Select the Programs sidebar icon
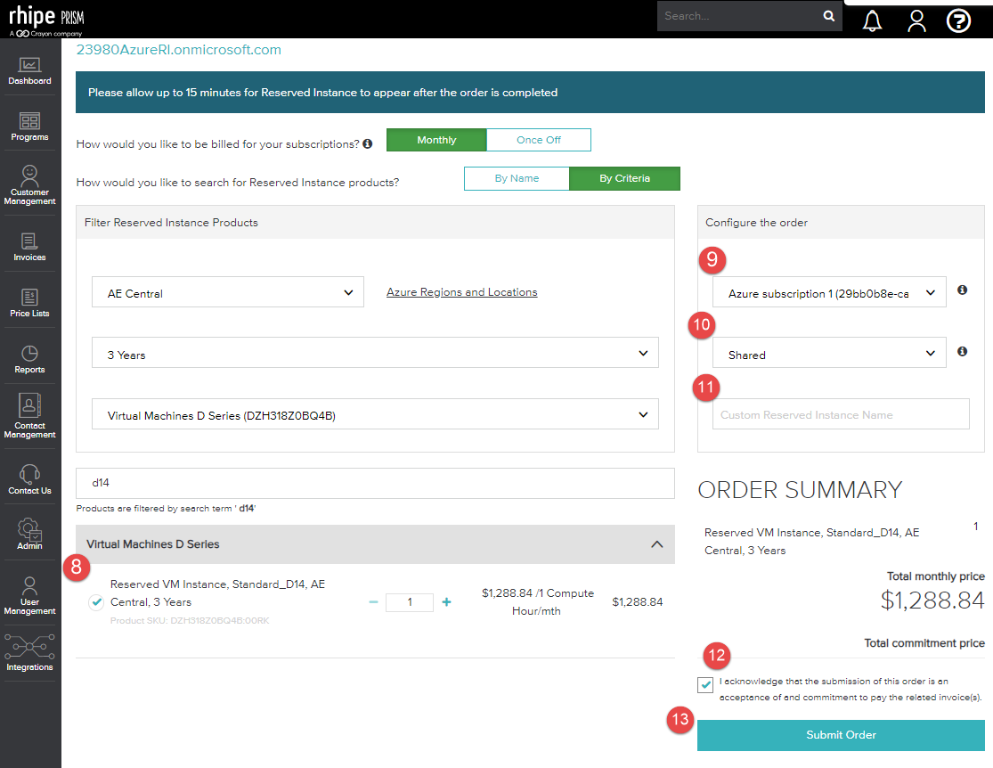The height and width of the screenshot is (768, 993). pos(29,127)
